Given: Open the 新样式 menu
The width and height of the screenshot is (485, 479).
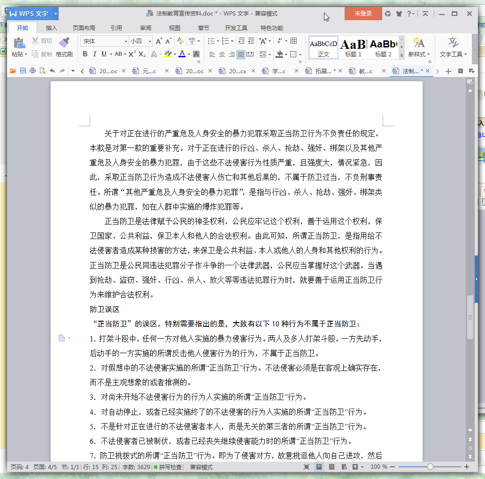Looking at the screenshot, I should (419, 47).
